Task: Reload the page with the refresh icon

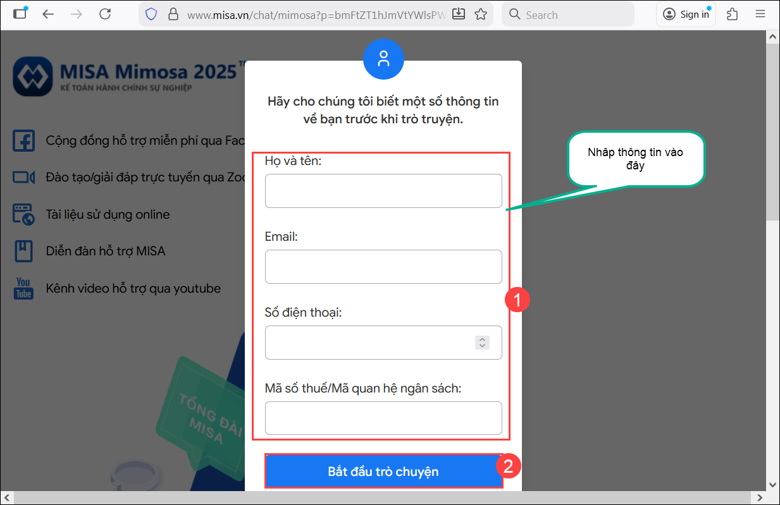Action: pyautogui.click(x=105, y=14)
